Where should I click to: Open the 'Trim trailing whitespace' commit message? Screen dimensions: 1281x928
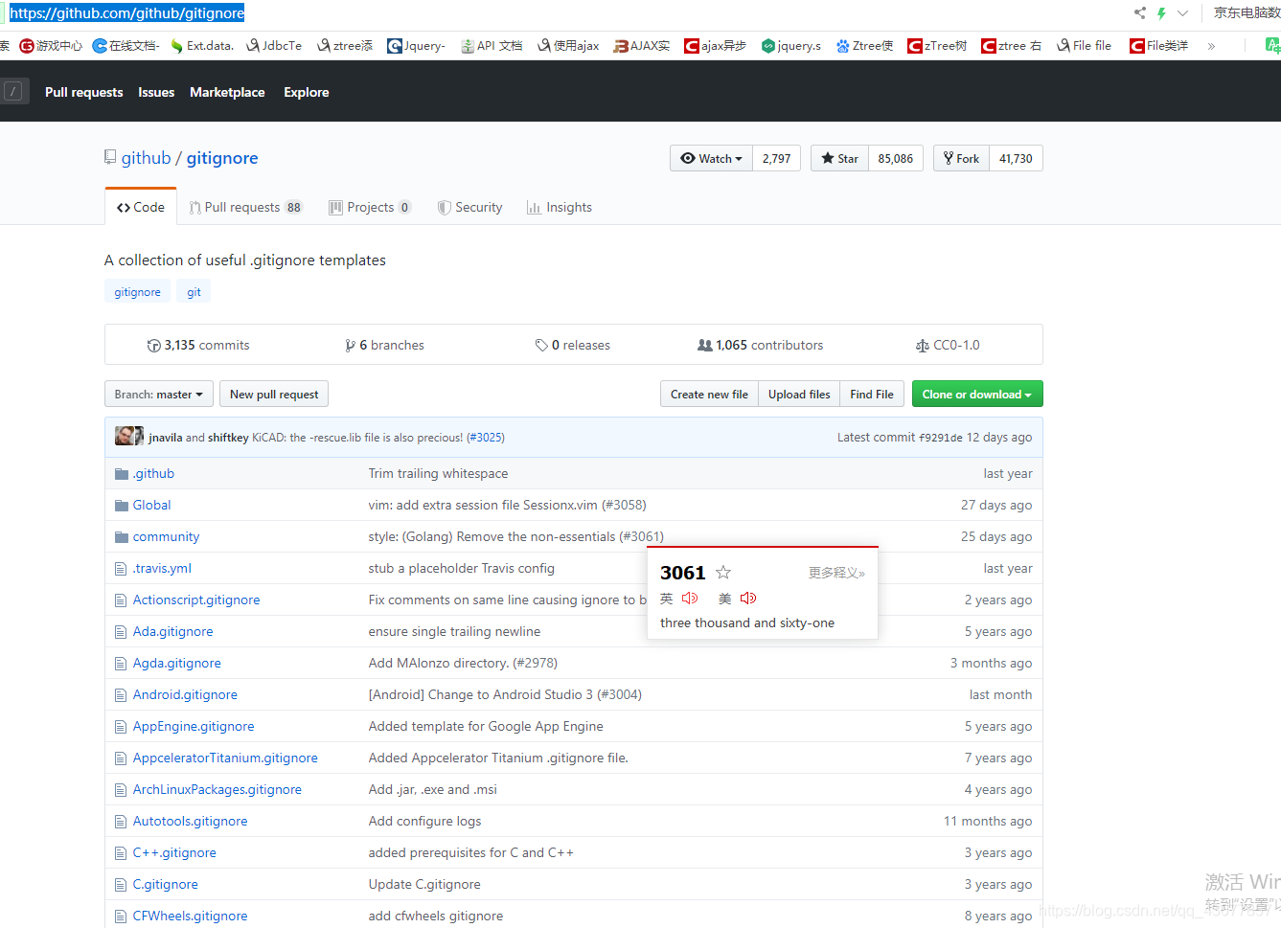pos(438,473)
